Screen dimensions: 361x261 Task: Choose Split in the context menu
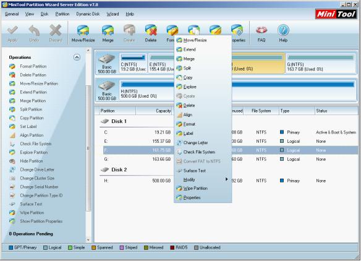pyautogui.click(x=187, y=68)
